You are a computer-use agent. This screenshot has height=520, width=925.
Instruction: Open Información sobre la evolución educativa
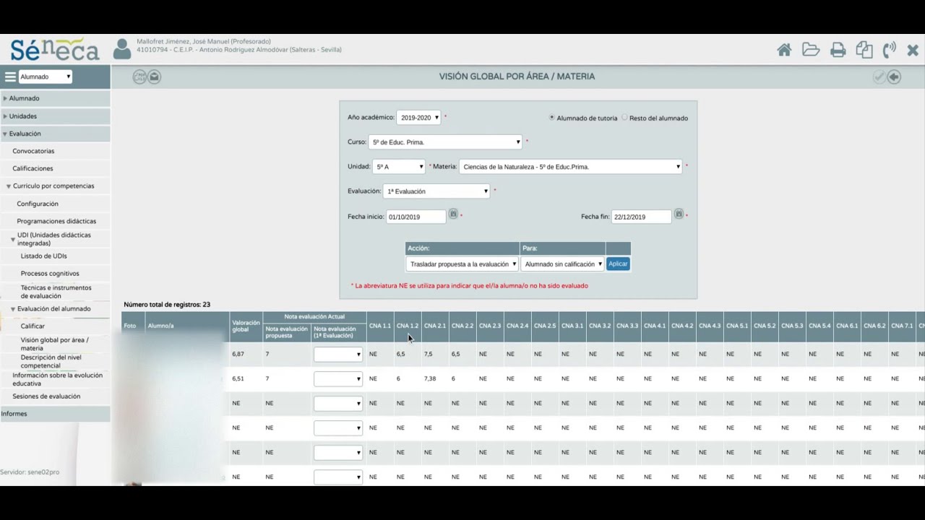57,380
